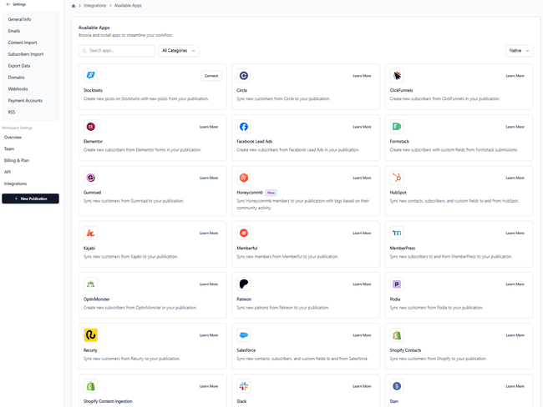Click the Formstack app icon
Image resolution: width=543 pixels, height=407 pixels.
tap(397, 127)
